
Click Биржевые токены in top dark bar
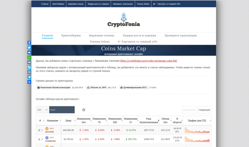pos(76,4)
